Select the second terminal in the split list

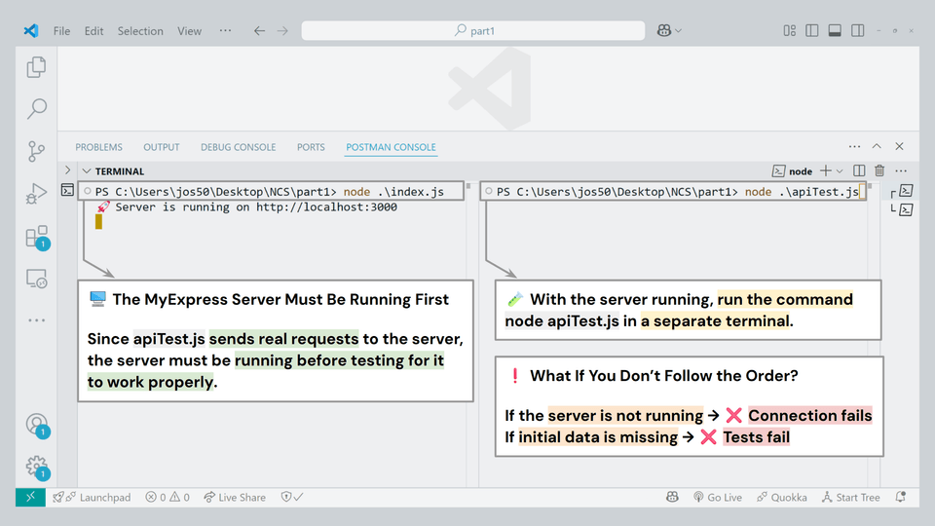[906, 210]
